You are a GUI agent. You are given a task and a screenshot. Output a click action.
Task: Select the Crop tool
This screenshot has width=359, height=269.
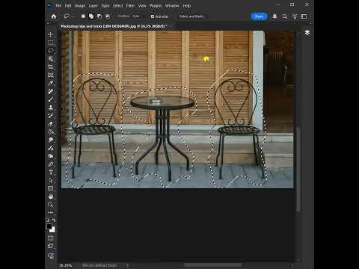[51, 67]
